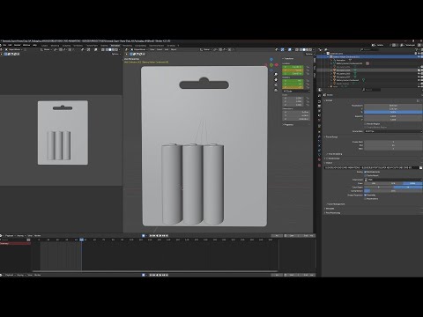Open the Modifiers wrench properties tab
The image size is (423, 317).
pyautogui.click(x=319, y=136)
